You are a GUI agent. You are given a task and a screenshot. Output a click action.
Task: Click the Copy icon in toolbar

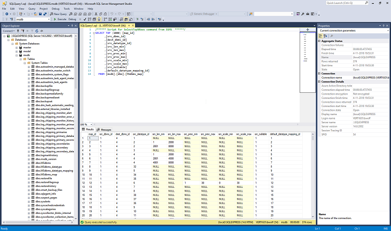tap(101, 14)
